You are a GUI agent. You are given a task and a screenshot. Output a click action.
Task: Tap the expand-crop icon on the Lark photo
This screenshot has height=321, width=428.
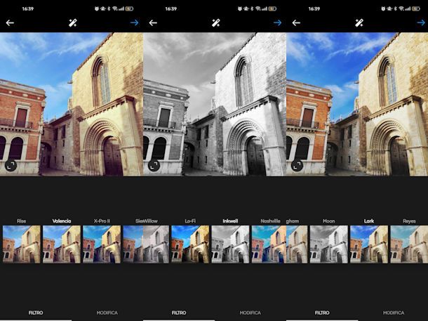coord(297,166)
